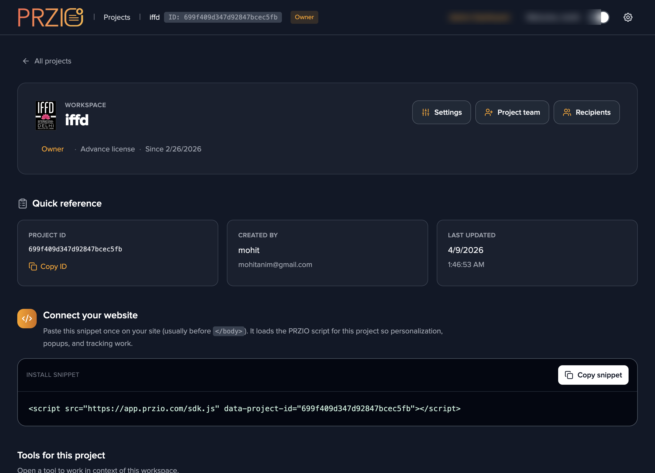Click the WORKSPACE label above iffd
Screen dimensions: 655x473
pyautogui.click(x=86, y=105)
